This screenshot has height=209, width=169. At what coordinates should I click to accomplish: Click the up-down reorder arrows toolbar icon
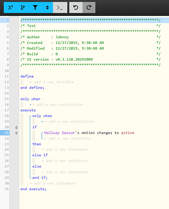pyautogui.click(x=47, y=8)
